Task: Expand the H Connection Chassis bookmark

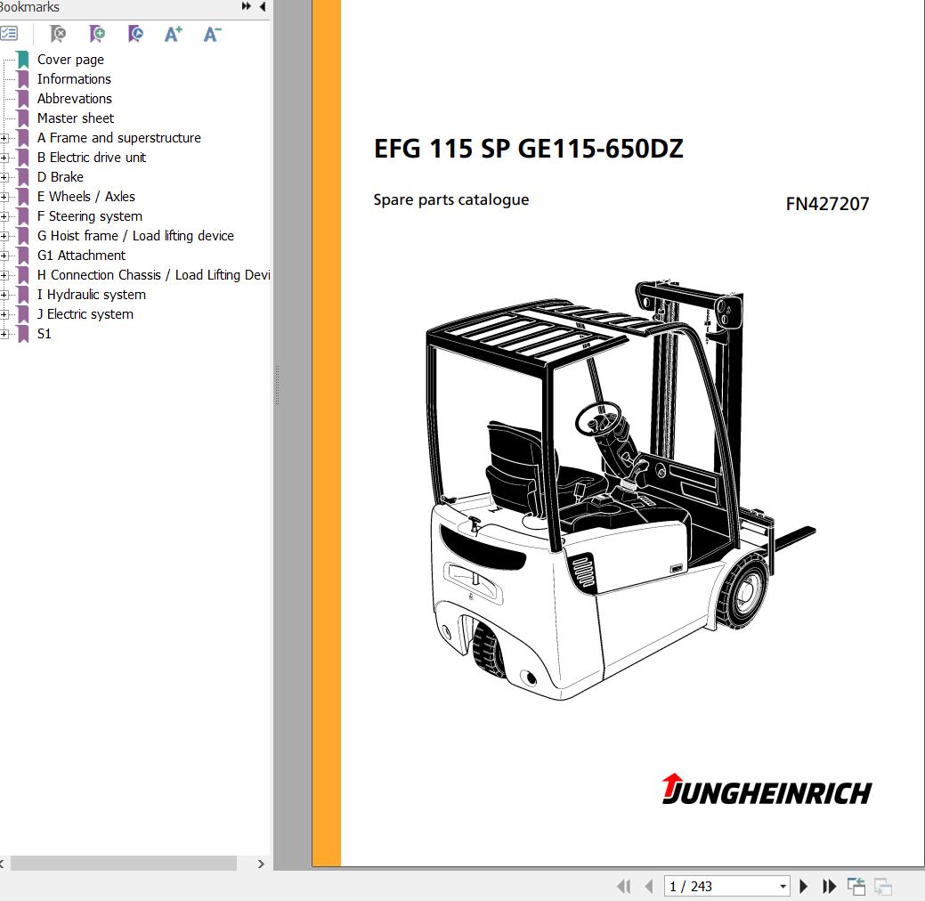Action: (4, 275)
